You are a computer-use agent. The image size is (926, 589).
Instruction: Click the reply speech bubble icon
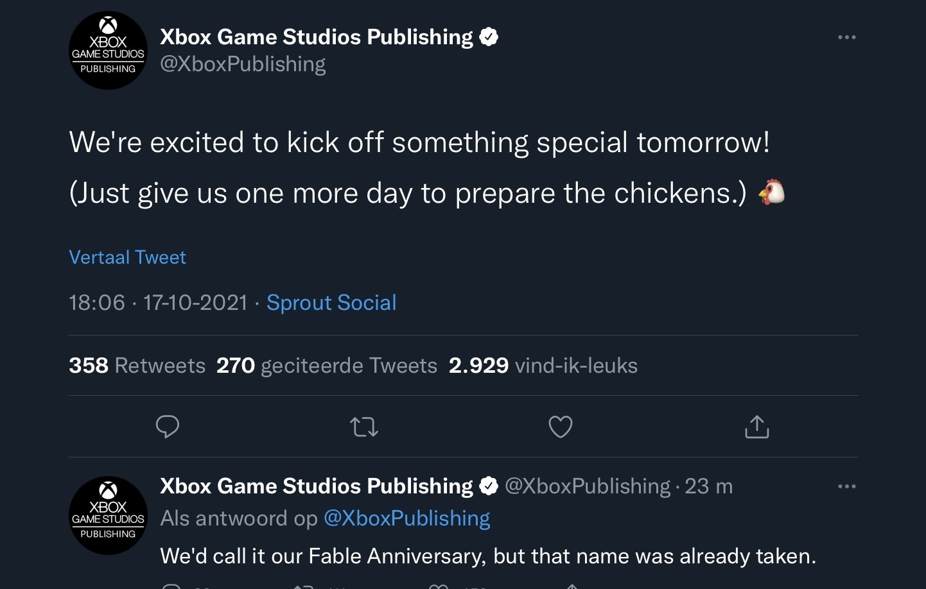[168, 427]
